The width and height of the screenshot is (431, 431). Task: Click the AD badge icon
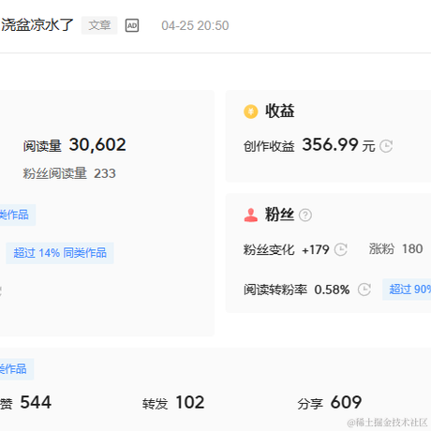(x=132, y=25)
